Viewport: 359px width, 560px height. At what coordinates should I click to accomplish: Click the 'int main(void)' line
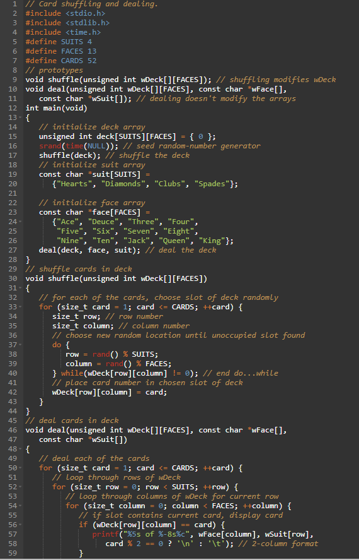pos(56,108)
